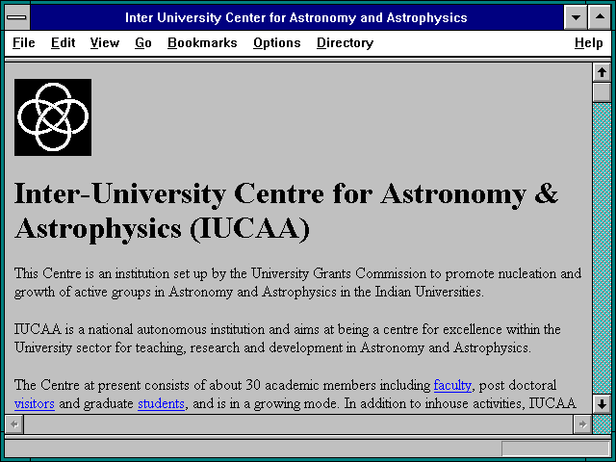Screen dimensions: 616x462
Task: Click paragraph starting 'This Centre is an institution'
Action: [x=297, y=282]
